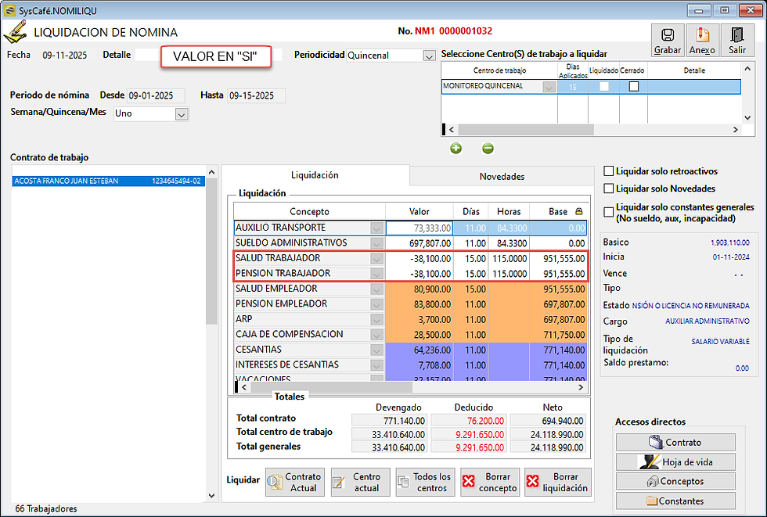Click the Hasta date field

point(257,95)
